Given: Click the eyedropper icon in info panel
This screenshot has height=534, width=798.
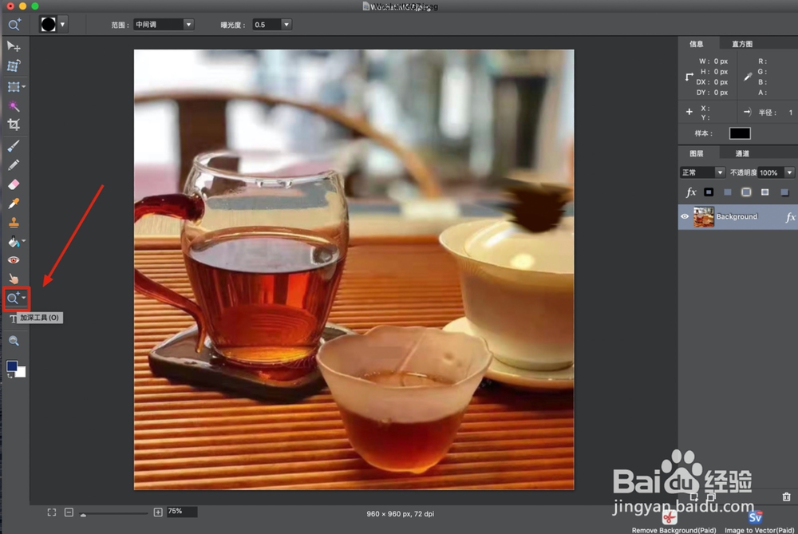Looking at the screenshot, I should (x=748, y=77).
